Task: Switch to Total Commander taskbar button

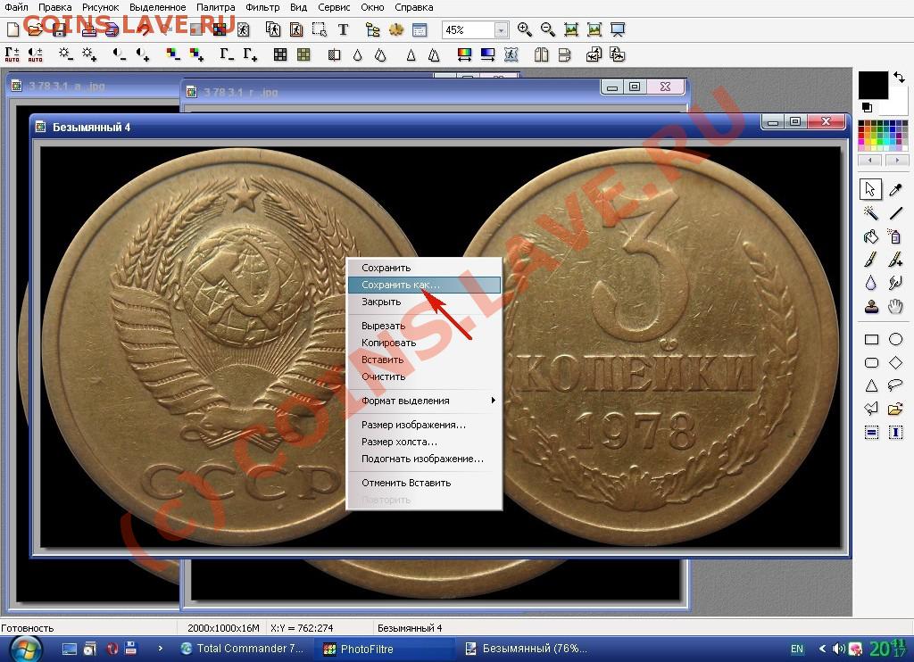Action: coord(243,649)
